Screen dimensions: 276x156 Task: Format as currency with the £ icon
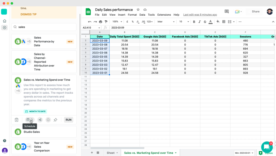click(x=127, y=21)
